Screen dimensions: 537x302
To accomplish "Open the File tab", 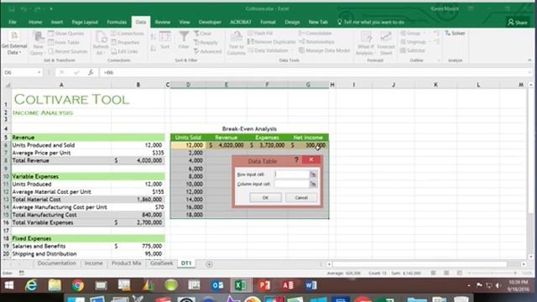I will [x=13, y=22].
